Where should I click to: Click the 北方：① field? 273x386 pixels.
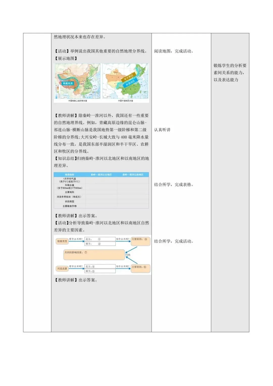pos(100,239)
